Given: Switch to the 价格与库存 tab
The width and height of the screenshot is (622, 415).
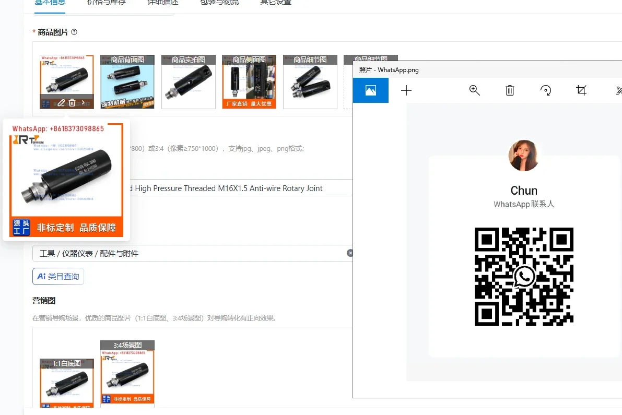Looking at the screenshot, I should point(107,3).
